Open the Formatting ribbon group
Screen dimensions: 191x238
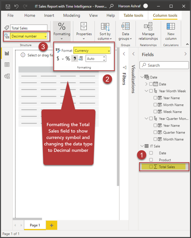(x=62, y=31)
